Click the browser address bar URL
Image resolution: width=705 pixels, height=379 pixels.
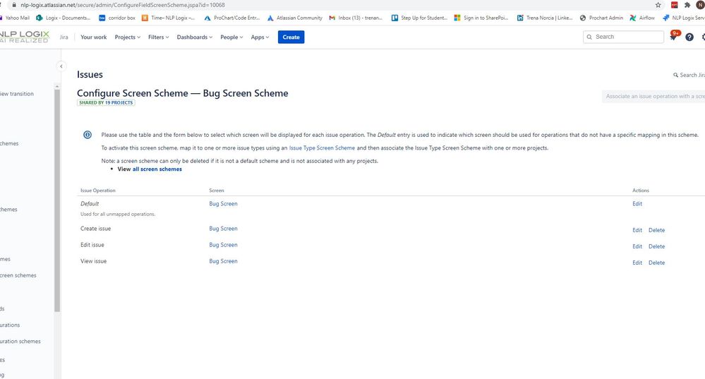pos(122,5)
